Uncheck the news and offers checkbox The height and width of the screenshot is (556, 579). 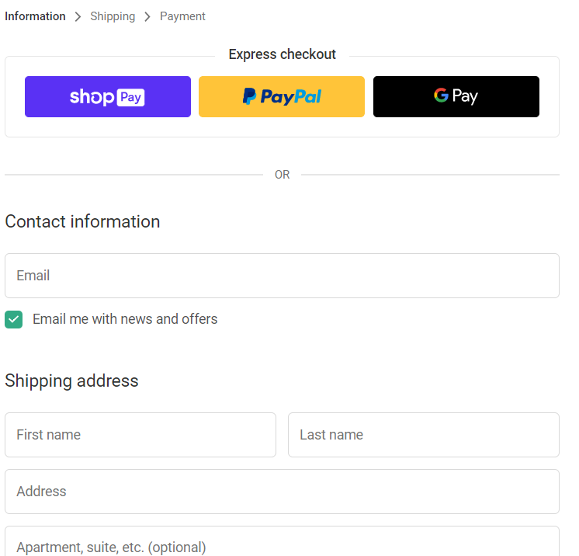tap(14, 319)
